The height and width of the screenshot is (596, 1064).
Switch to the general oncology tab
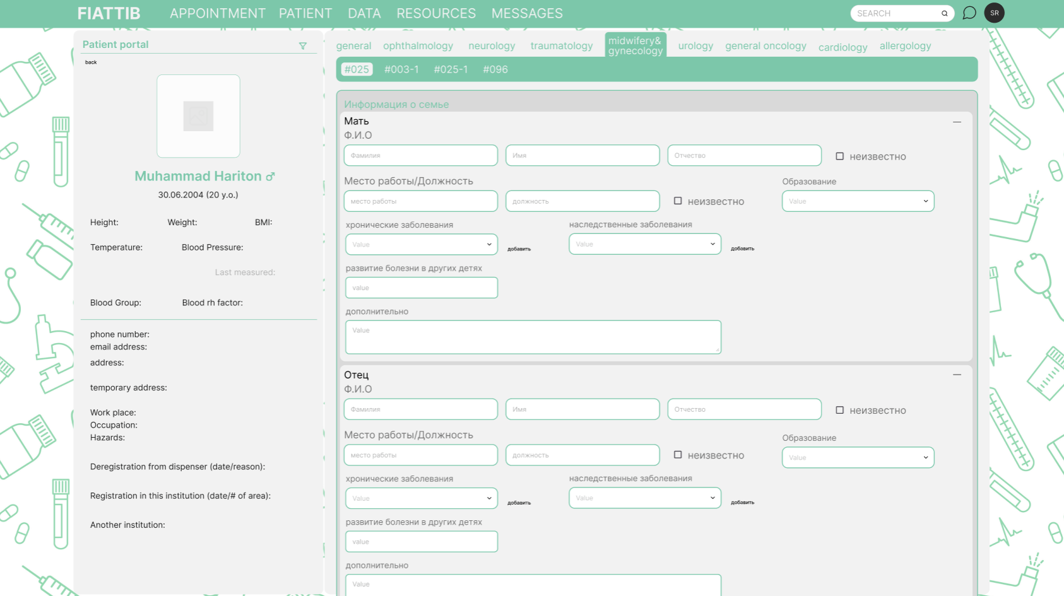click(x=765, y=46)
